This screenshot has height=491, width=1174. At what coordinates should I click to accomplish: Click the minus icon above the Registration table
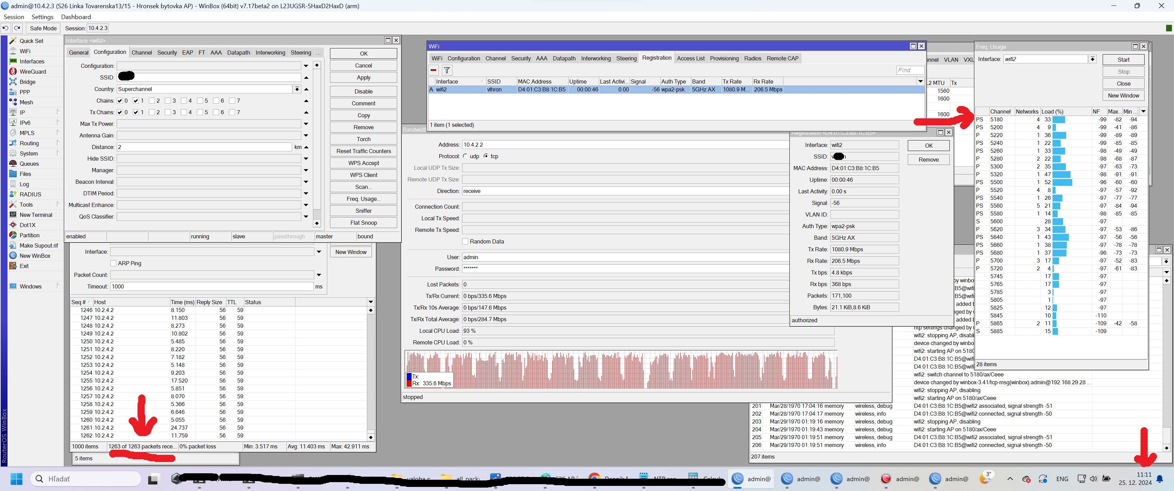(433, 70)
